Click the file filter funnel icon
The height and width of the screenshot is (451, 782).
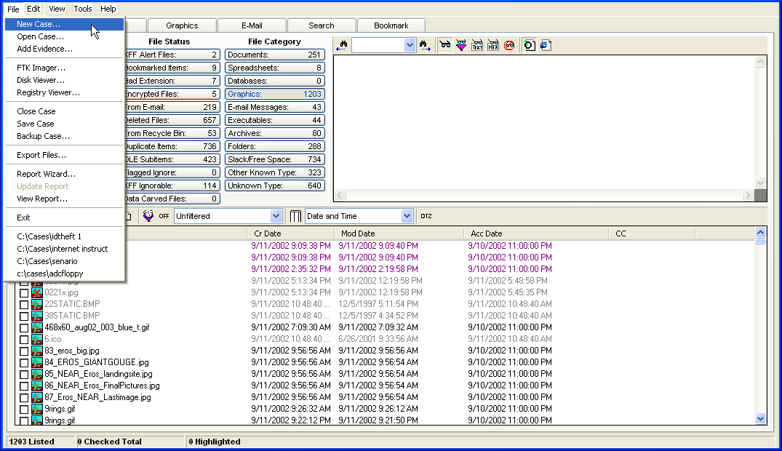148,216
